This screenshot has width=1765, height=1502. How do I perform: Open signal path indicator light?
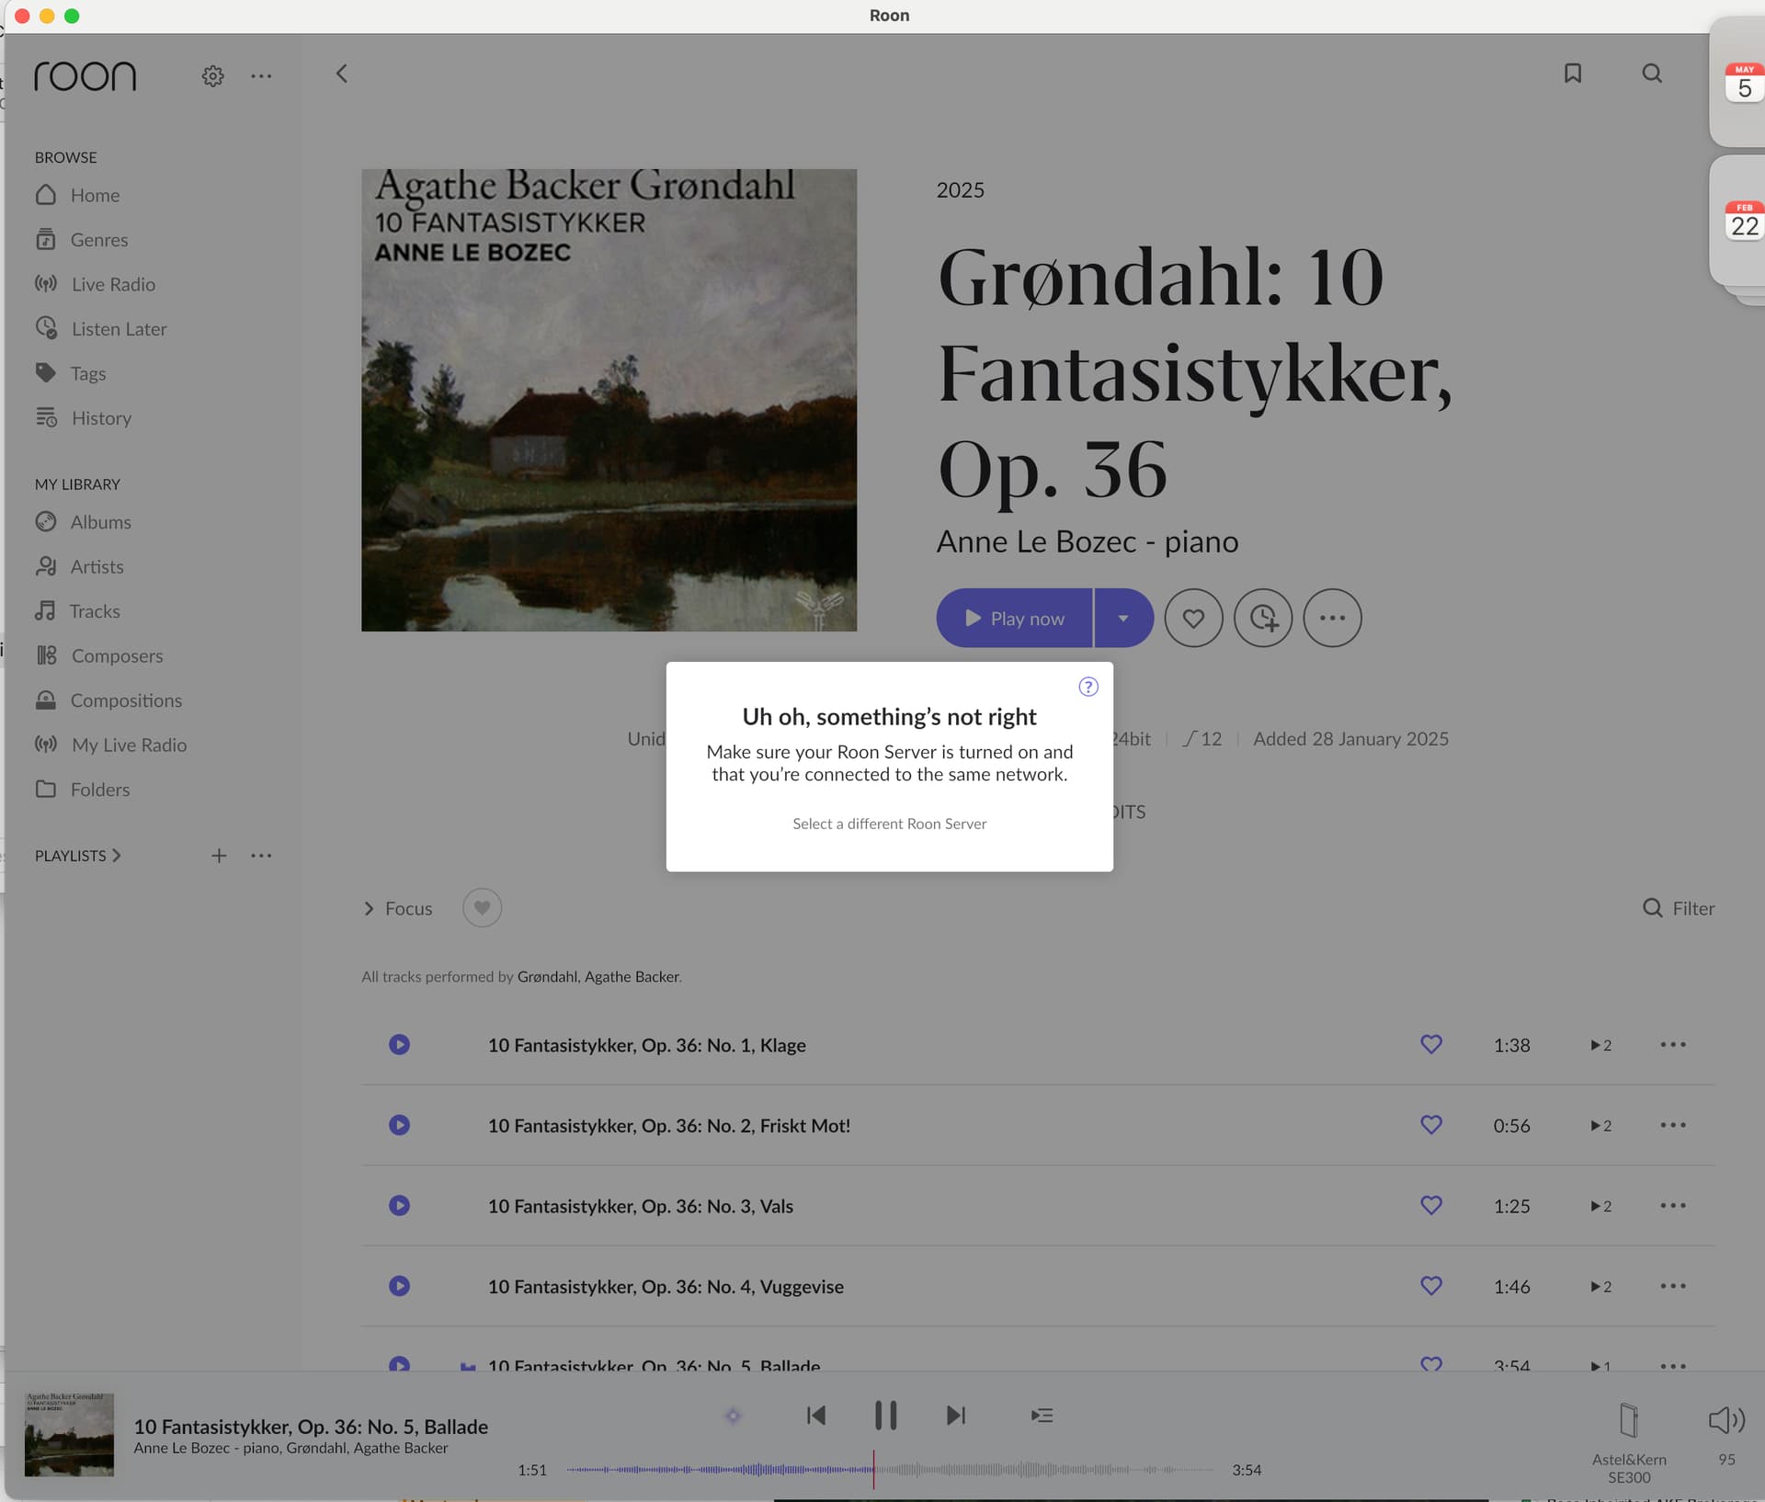pyautogui.click(x=733, y=1416)
